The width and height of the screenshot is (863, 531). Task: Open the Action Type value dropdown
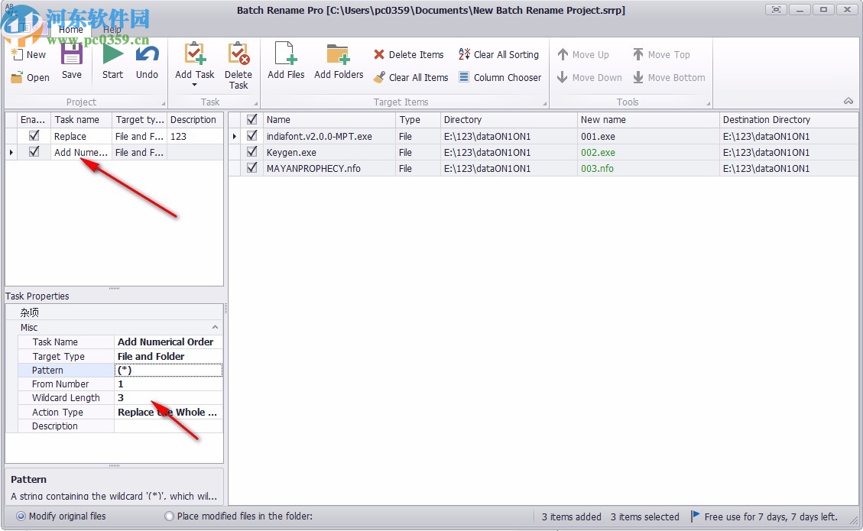168,412
